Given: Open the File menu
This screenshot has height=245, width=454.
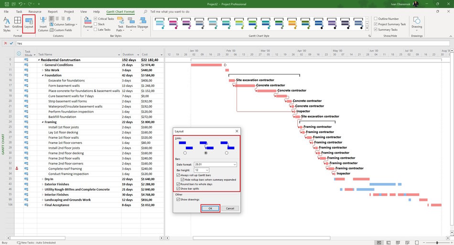Looking at the screenshot, I should point(6,11).
